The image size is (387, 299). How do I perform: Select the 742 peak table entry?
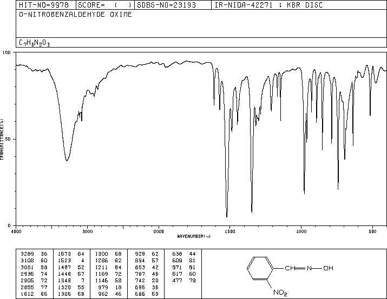point(147,281)
